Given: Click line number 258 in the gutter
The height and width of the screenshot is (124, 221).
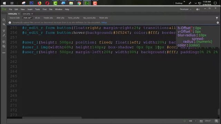Looking at the screenshot, I should point(13,42).
